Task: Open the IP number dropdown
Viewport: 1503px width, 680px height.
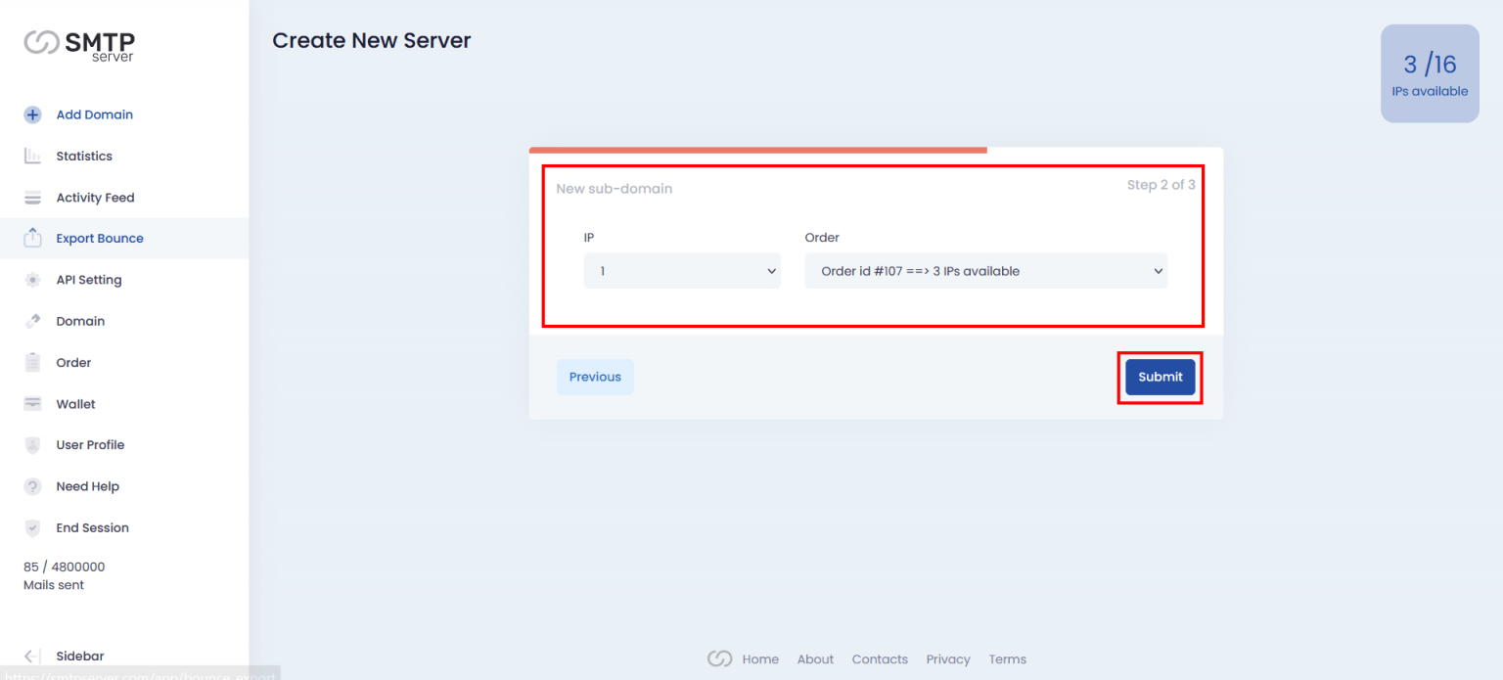Action: pos(682,271)
